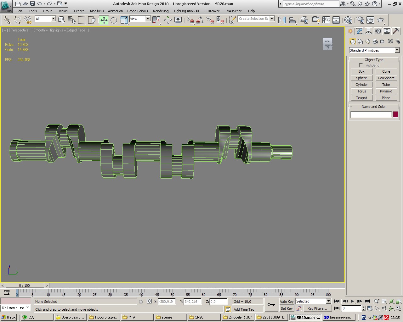Screen dimensions: 403x322
Task: Create a Box primitive
Action: 361,72
